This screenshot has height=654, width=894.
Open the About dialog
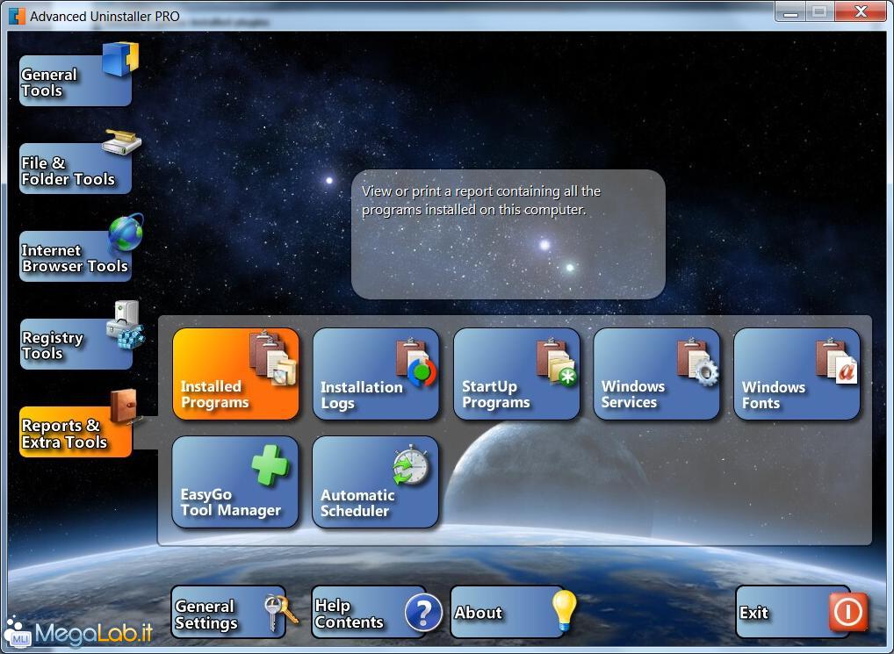(508, 612)
